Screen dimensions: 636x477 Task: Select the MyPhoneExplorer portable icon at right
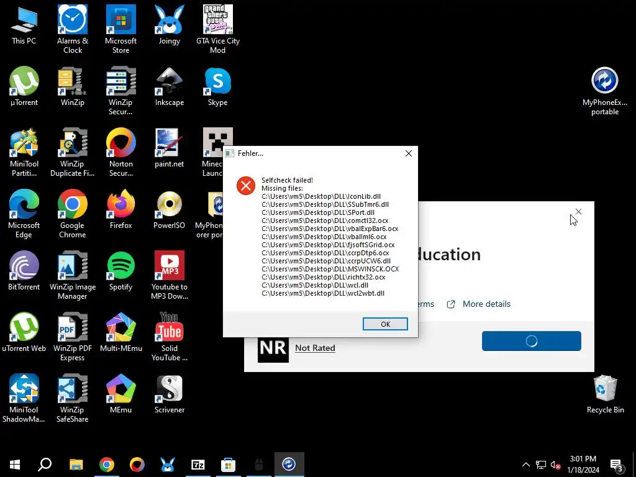click(x=605, y=91)
